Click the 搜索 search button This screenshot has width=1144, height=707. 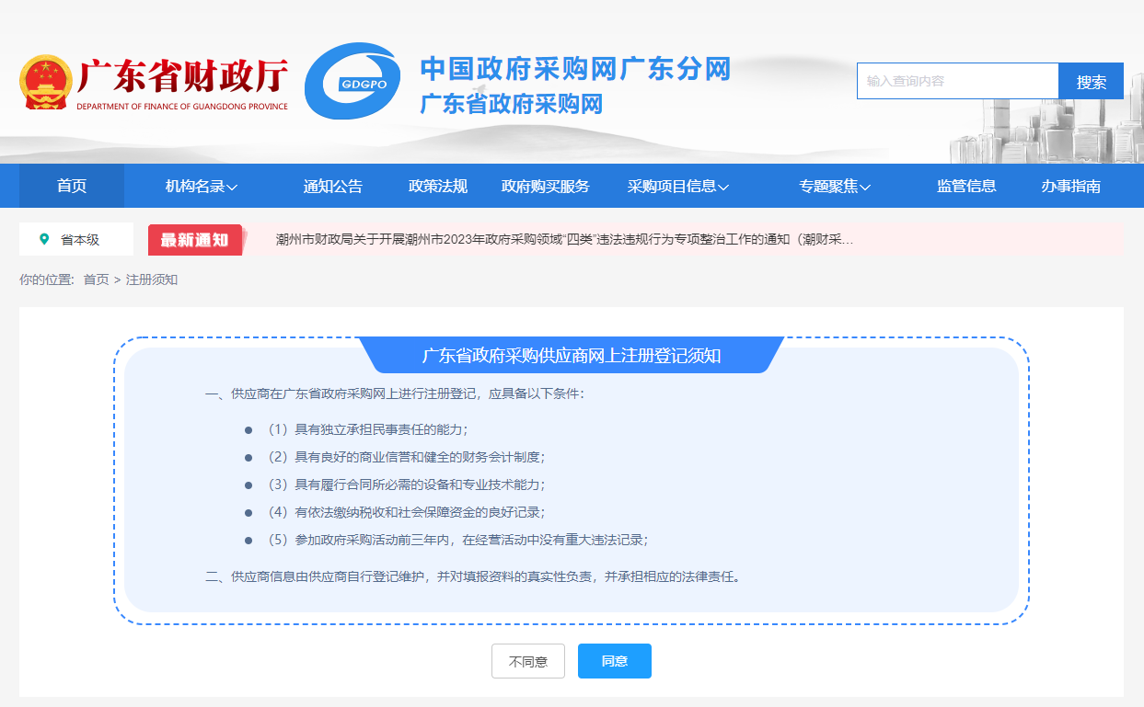tap(1091, 81)
